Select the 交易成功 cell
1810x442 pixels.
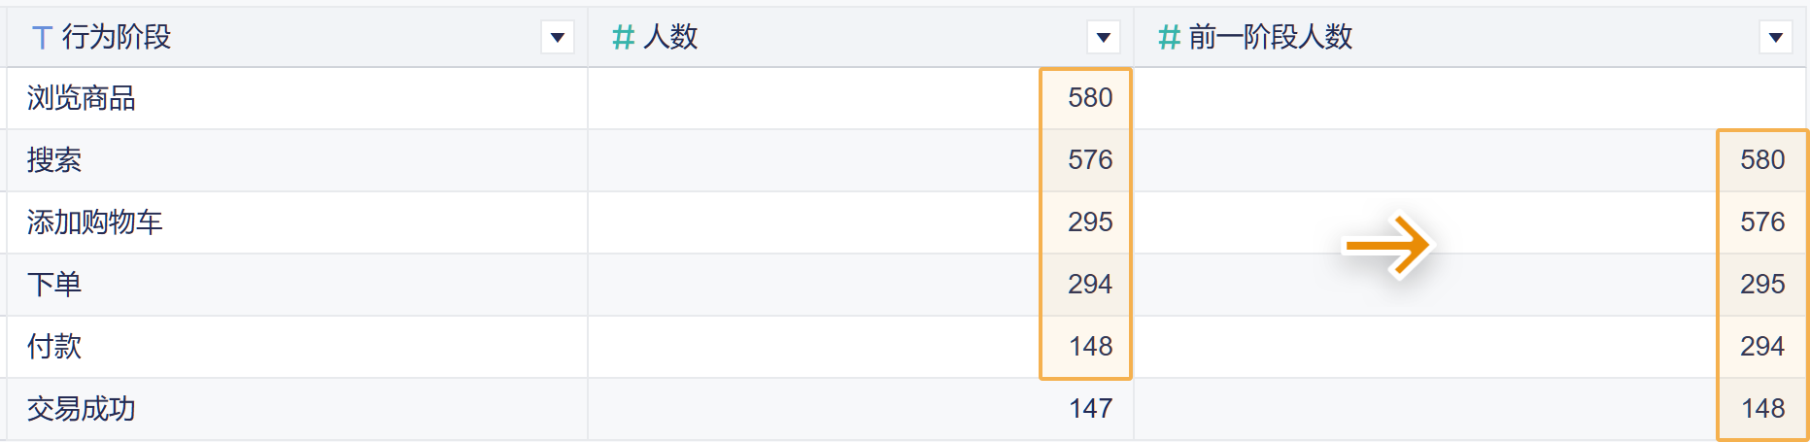pos(82,409)
